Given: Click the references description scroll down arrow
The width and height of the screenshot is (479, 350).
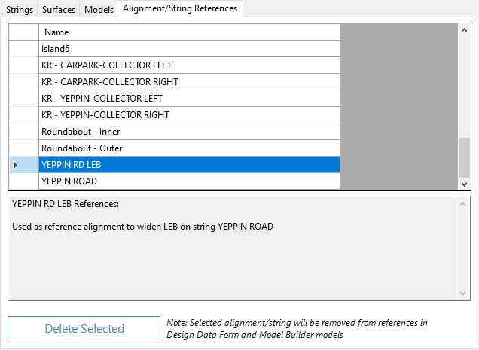Looking at the screenshot, I should [464, 294].
